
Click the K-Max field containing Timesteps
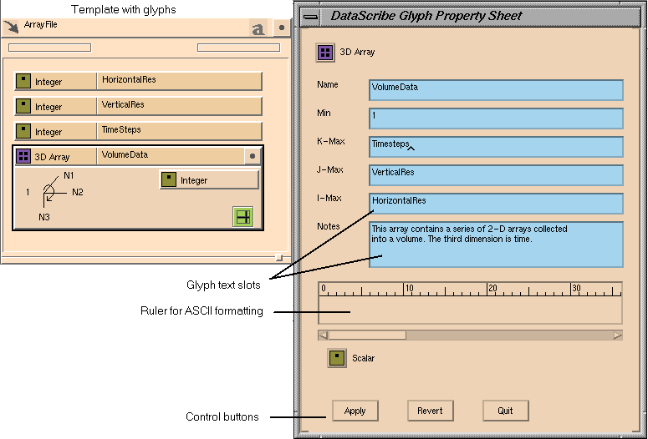(496, 147)
